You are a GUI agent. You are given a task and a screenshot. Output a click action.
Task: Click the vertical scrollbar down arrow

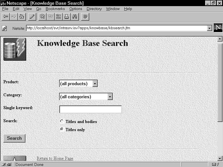[x=220, y=158]
